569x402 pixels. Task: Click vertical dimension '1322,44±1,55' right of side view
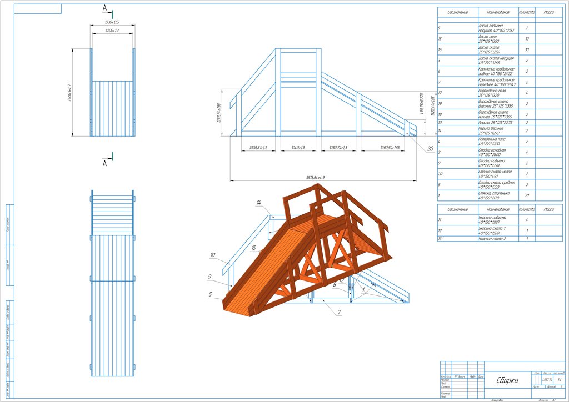click(432, 106)
